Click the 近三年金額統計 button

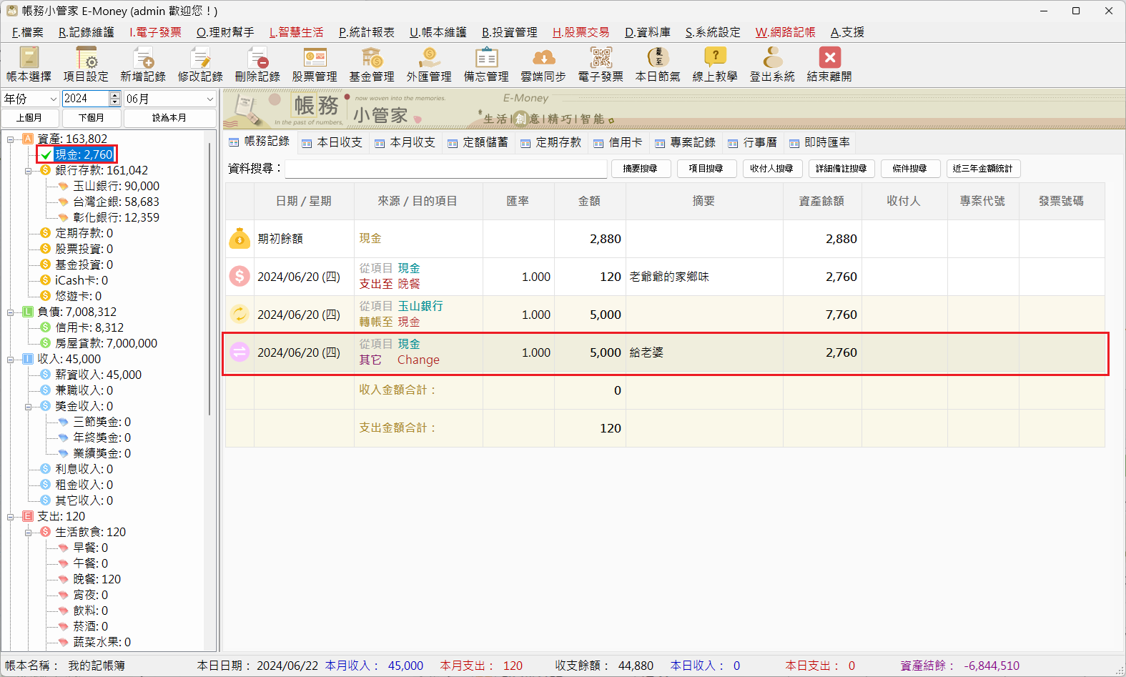(983, 169)
